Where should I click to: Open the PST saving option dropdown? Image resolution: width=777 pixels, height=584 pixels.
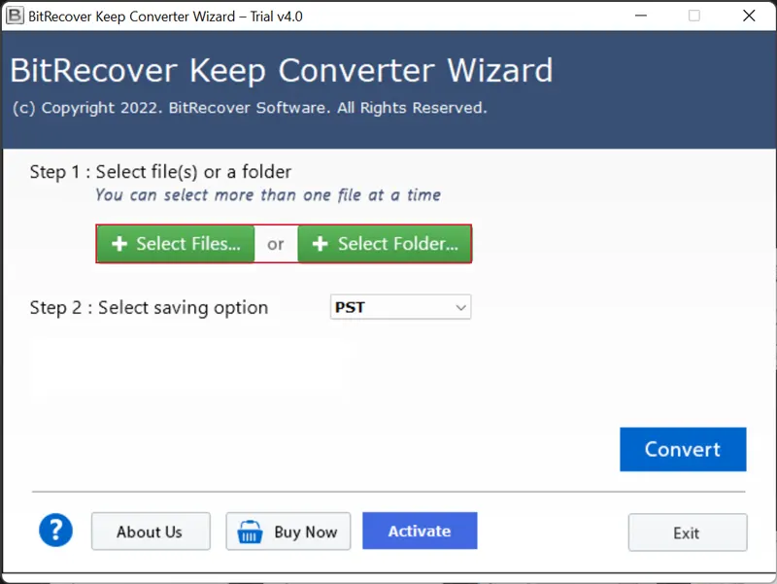pyautogui.click(x=399, y=307)
